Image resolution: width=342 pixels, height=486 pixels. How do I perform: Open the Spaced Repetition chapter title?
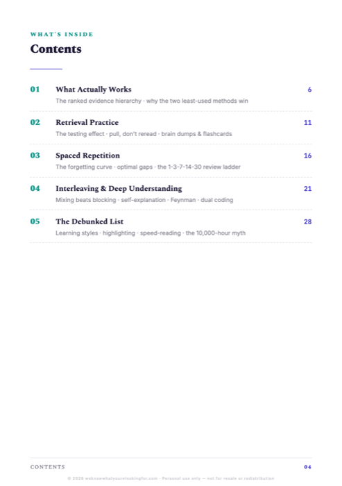pos(87,156)
